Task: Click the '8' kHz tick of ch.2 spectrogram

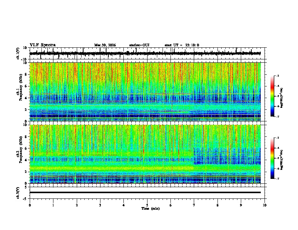Action: point(26,137)
